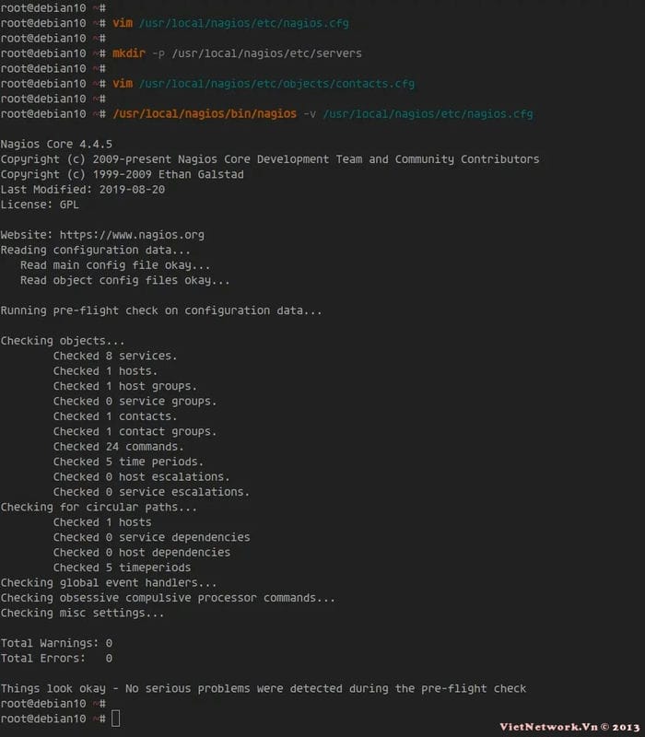Image resolution: width=645 pixels, height=737 pixels.
Task: Click the terminal cursor block at last prompt
Action: 115,719
